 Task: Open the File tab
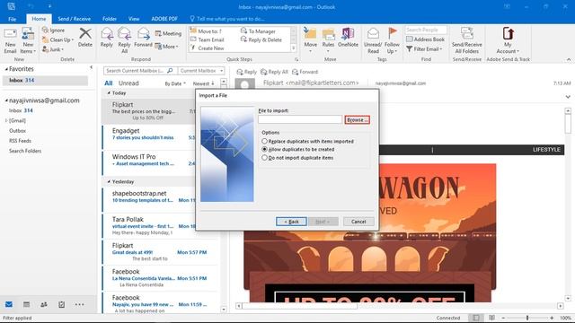pos(12,19)
